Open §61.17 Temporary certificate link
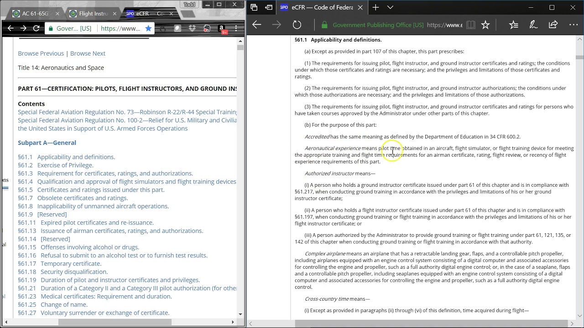Image resolution: width=584 pixels, height=328 pixels. pos(60,263)
